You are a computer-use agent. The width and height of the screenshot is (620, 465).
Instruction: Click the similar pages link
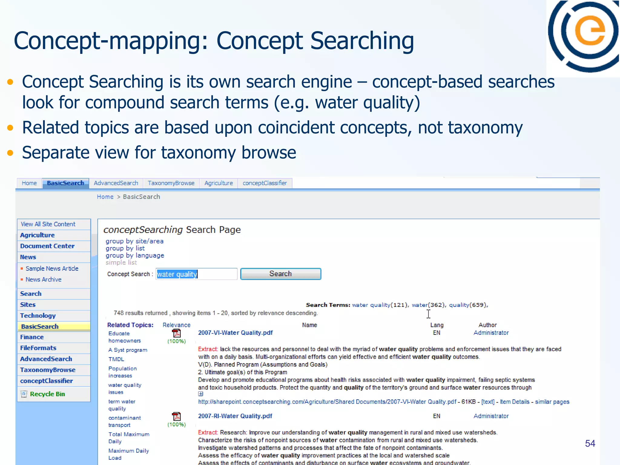(552, 402)
